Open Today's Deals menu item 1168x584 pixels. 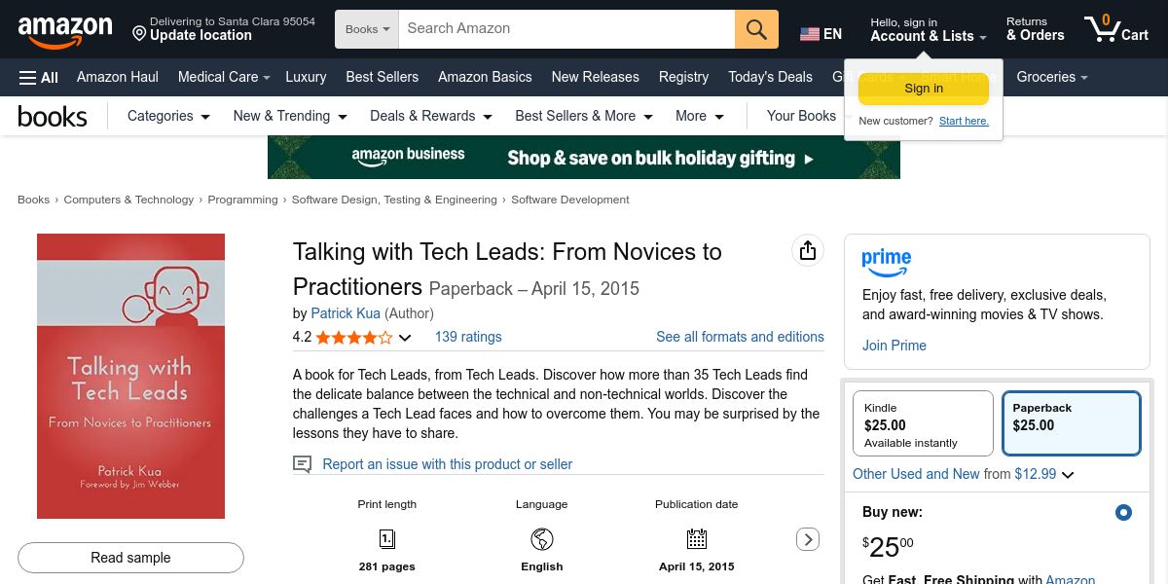770,77
